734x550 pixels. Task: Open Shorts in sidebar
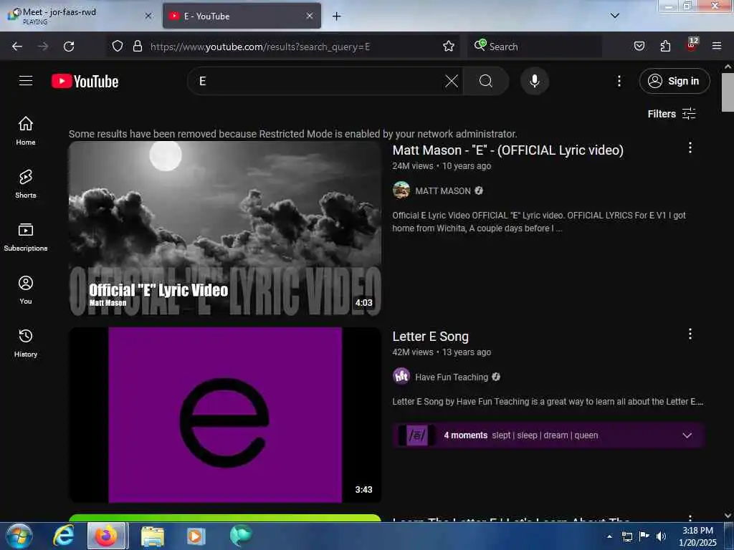26,184
